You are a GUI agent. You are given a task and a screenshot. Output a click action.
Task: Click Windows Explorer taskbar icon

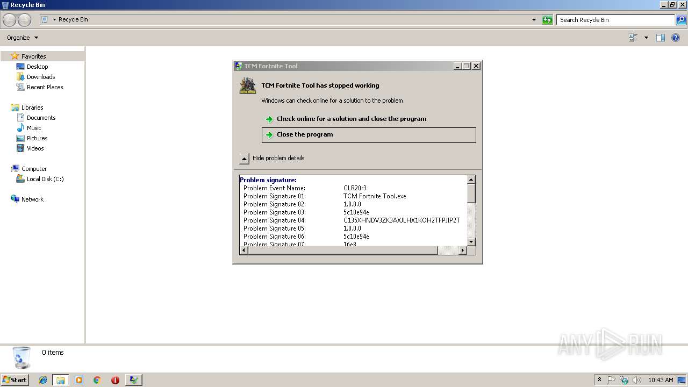(61, 380)
